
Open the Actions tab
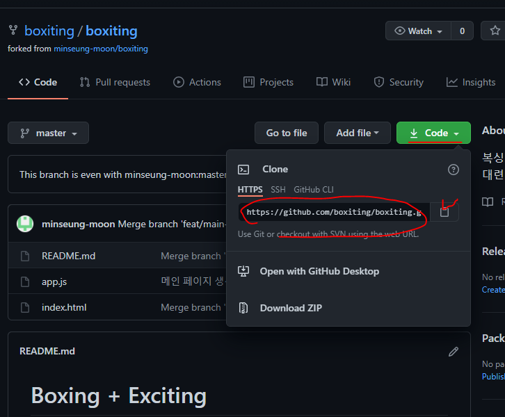(x=197, y=83)
